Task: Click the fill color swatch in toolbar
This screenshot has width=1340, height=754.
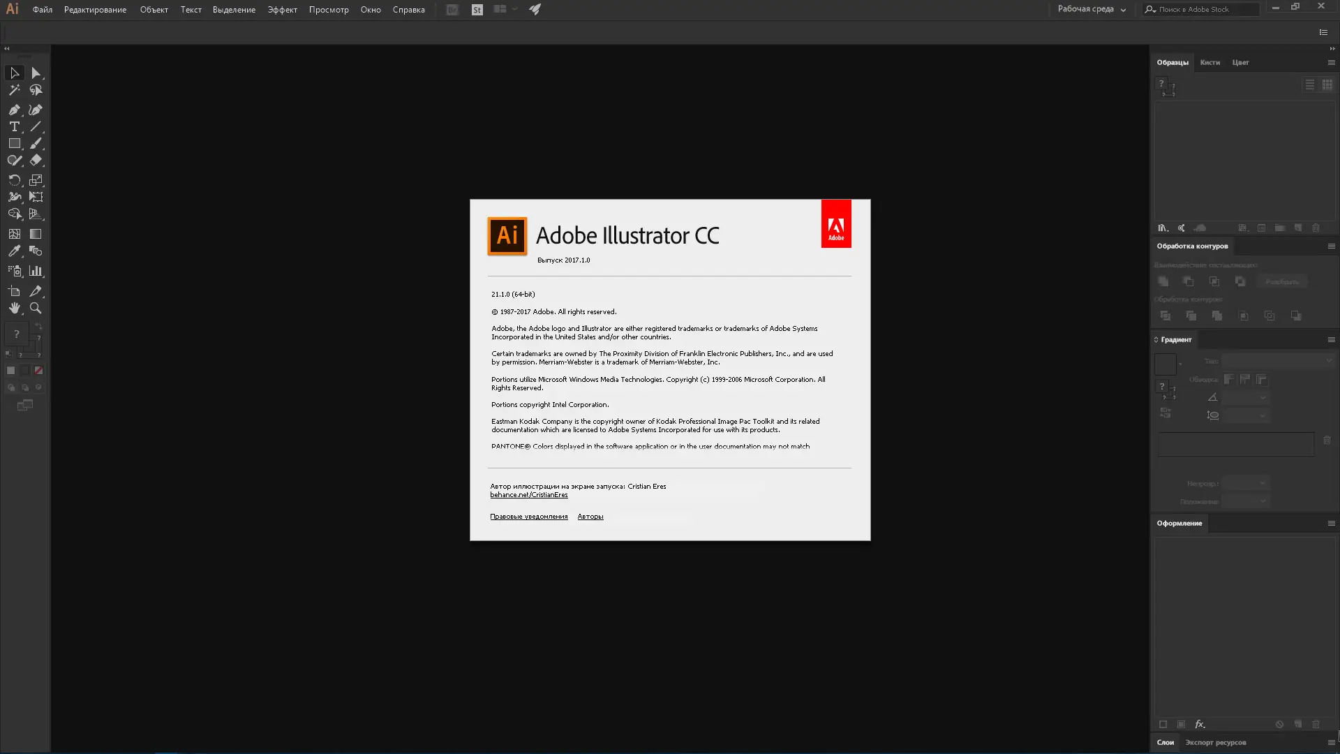Action: (x=17, y=334)
